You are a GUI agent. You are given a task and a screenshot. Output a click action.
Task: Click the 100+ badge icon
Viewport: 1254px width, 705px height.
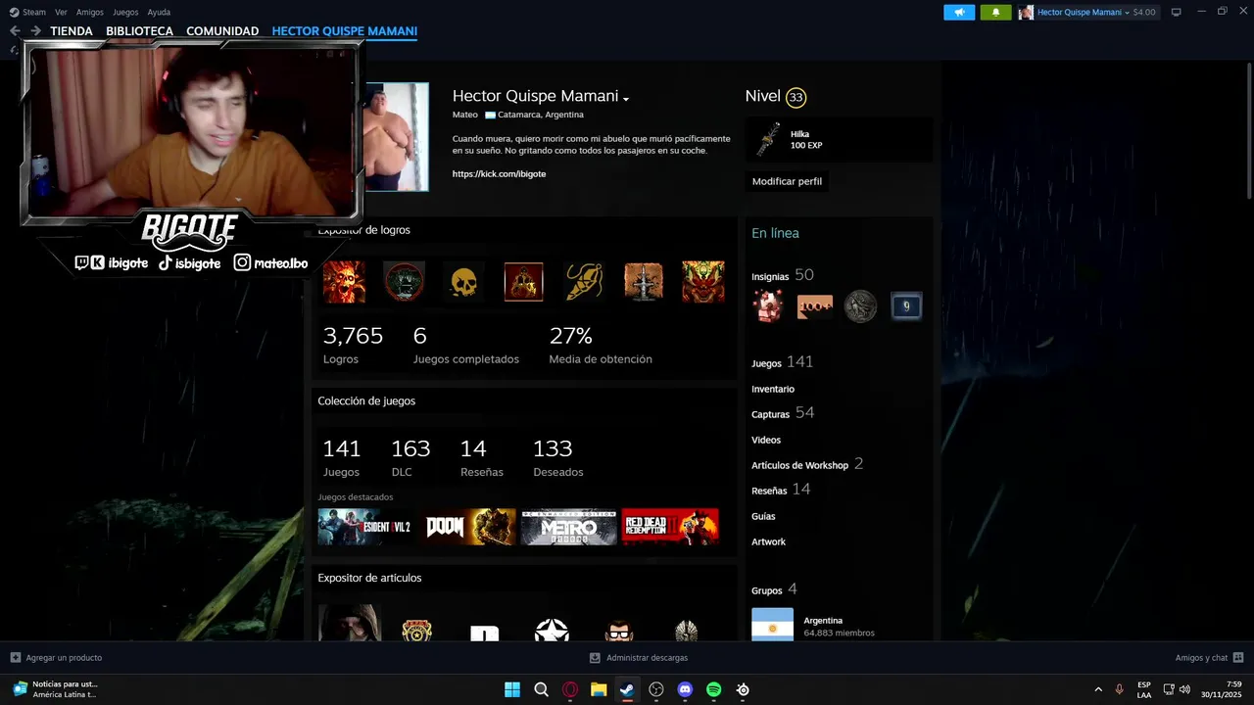814,306
